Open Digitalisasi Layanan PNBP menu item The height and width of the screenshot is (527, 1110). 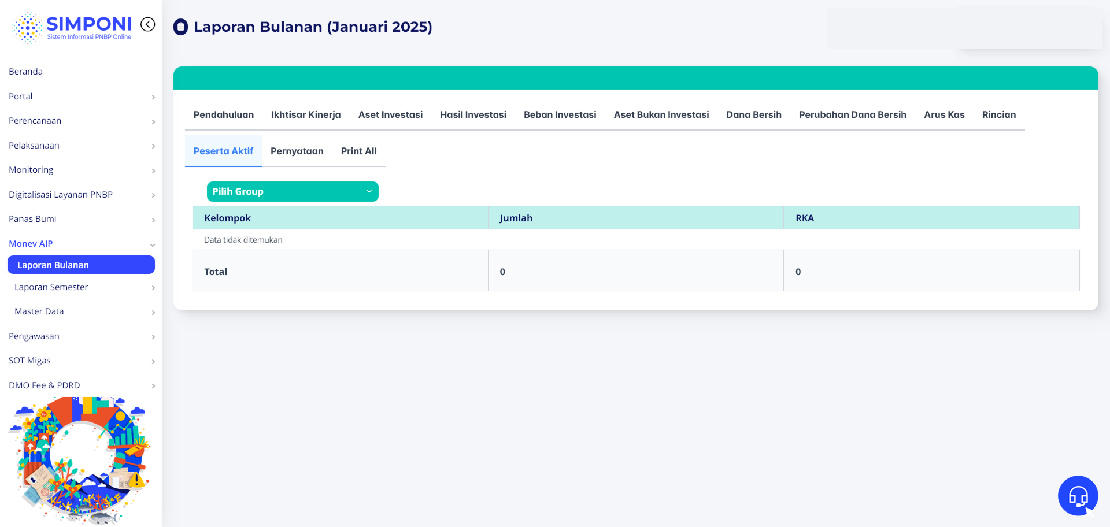point(61,195)
